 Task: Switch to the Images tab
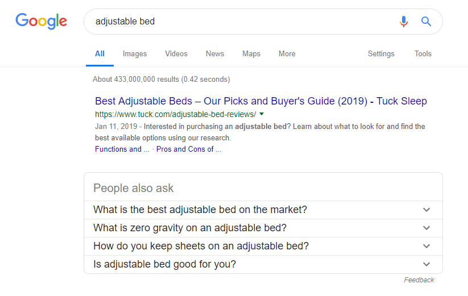pos(135,54)
